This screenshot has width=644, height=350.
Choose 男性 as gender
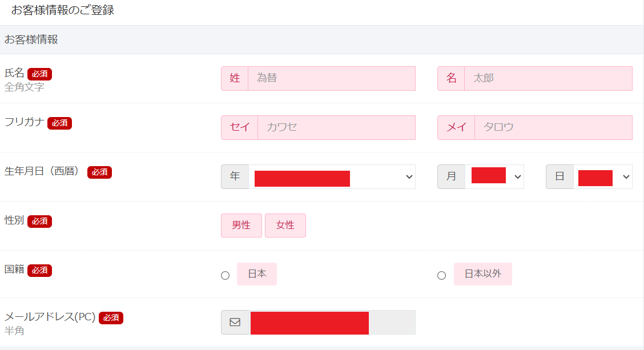(x=241, y=226)
